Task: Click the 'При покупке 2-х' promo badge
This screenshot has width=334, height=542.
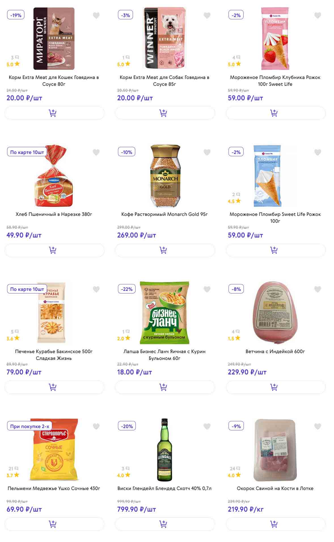Action: coord(29,426)
